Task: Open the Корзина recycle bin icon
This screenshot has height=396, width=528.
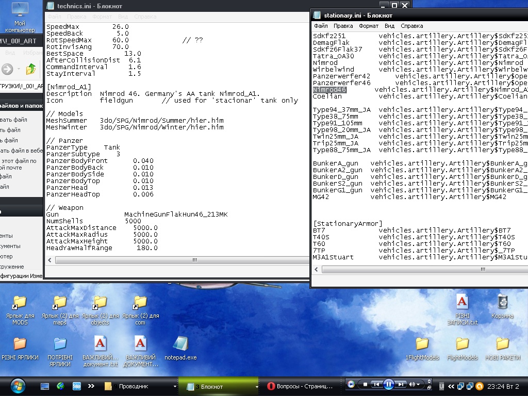Action: pos(502,303)
